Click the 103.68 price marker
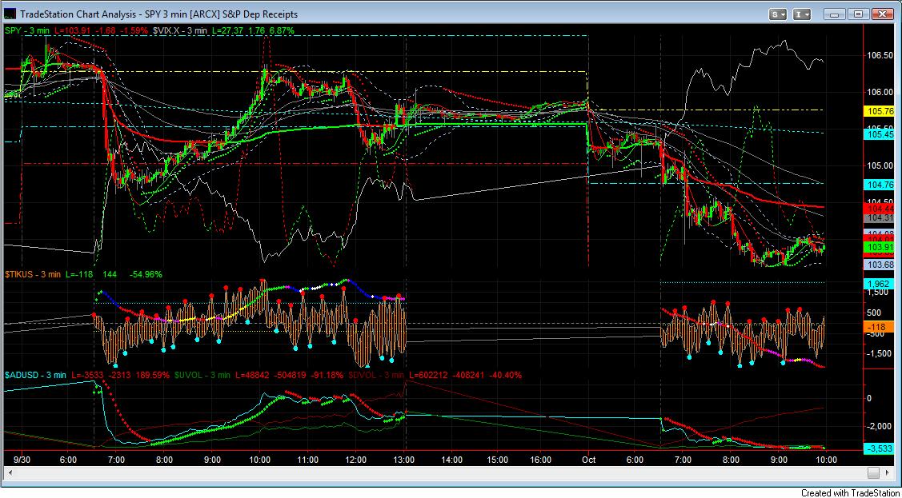 click(x=879, y=265)
